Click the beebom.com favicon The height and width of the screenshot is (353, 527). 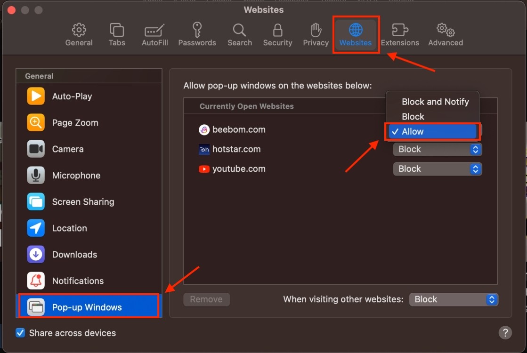204,129
